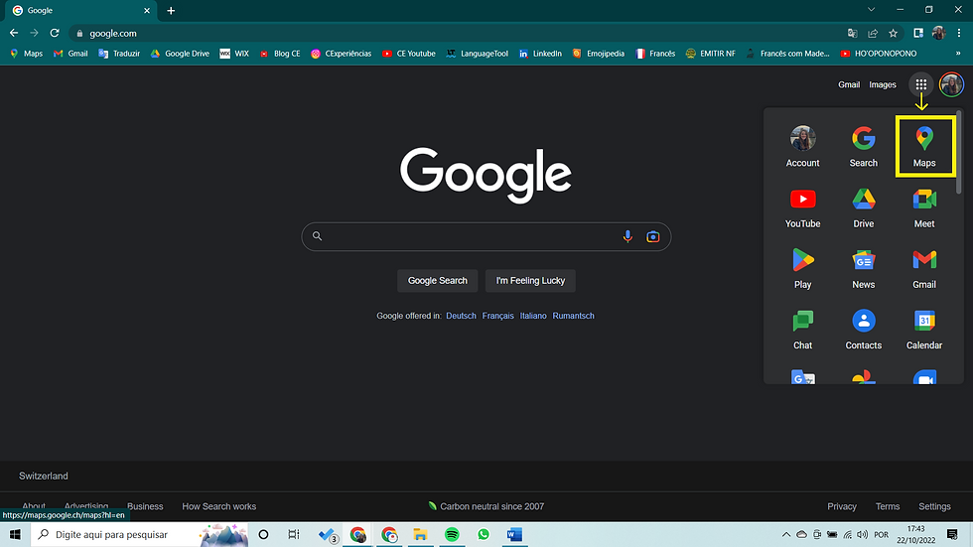Open Carbon neutral since 2007 link
Viewport: 973px width, 547px height.
(x=486, y=506)
